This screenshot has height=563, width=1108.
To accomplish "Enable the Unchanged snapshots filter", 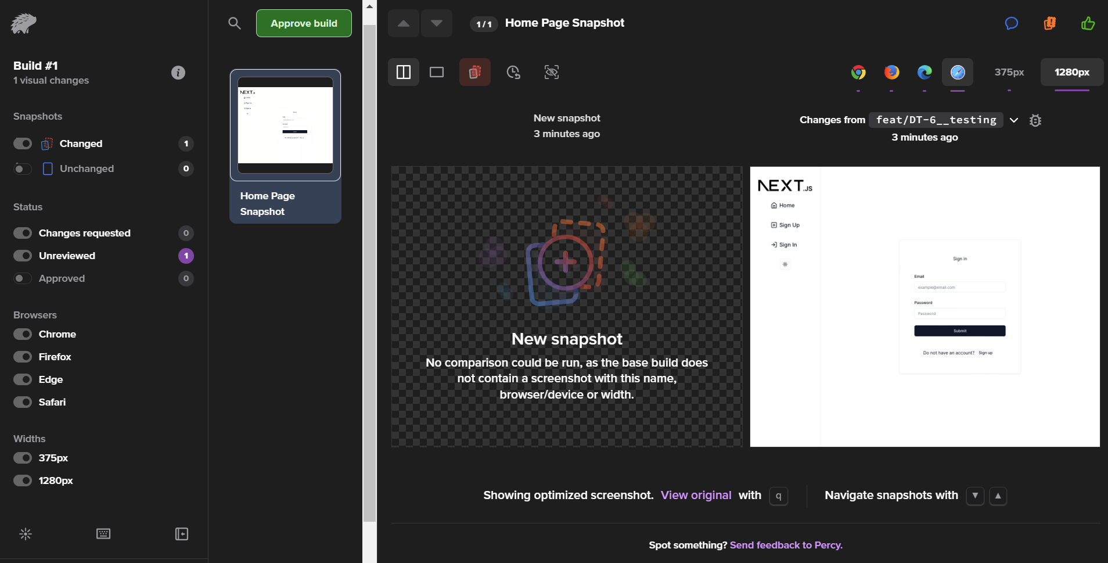I will pyautogui.click(x=23, y=168).
